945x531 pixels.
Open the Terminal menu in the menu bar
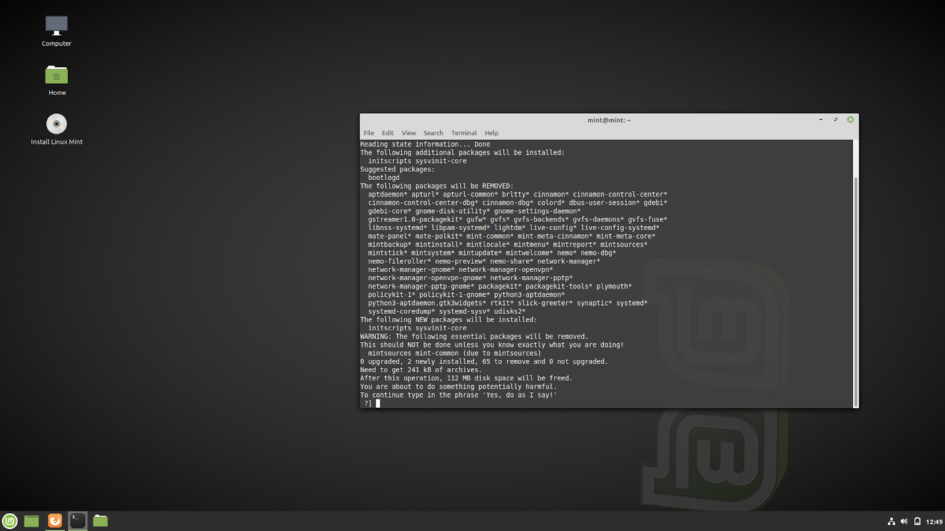coord(464,133)
